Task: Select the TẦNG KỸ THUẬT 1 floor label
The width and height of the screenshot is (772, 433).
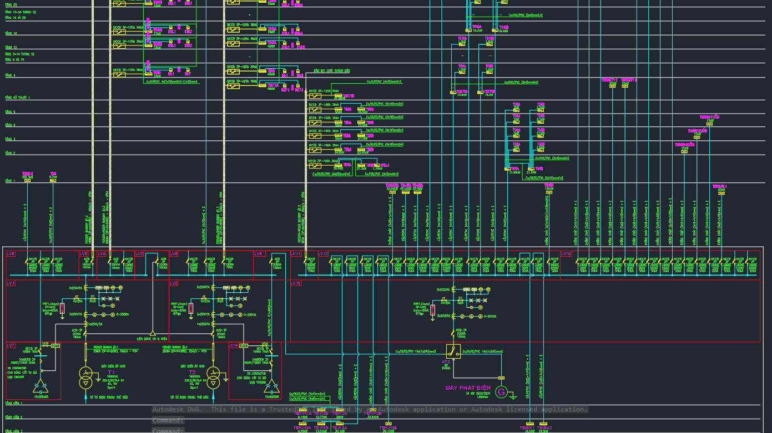Action: click(17, 98)
